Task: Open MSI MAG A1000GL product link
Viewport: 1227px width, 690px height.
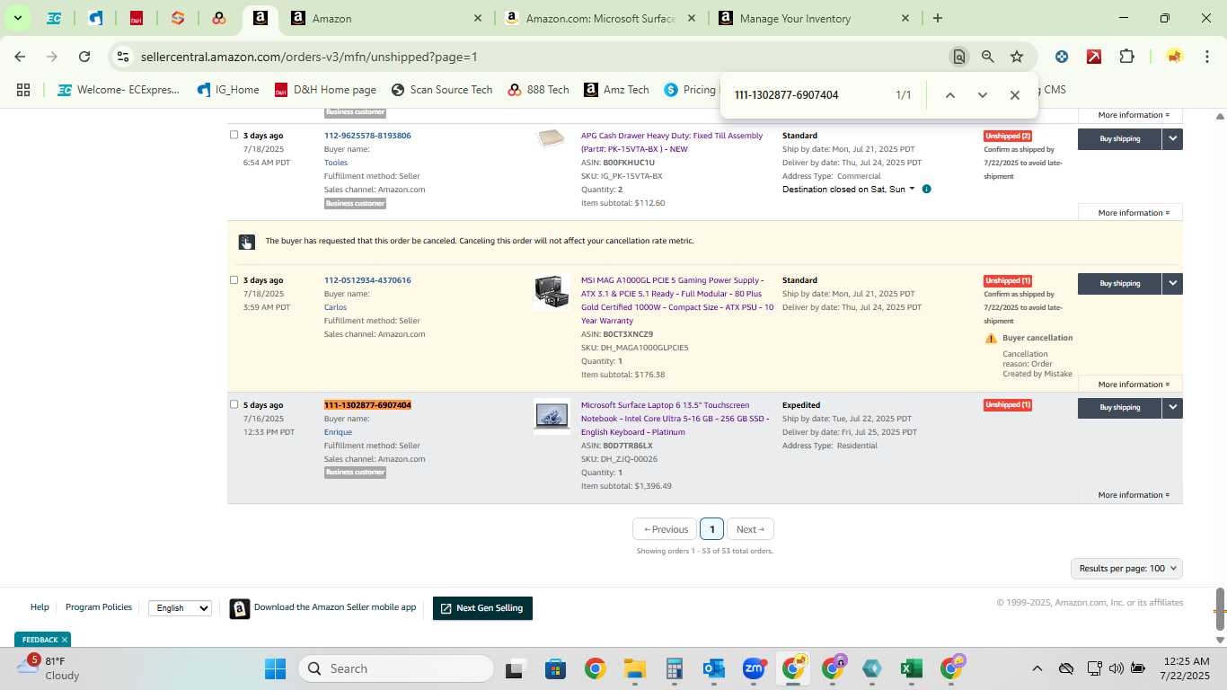Action: point(677,300)
